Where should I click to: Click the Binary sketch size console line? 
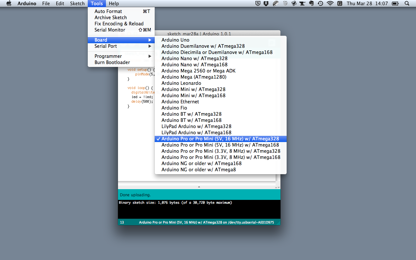point(175,202)
